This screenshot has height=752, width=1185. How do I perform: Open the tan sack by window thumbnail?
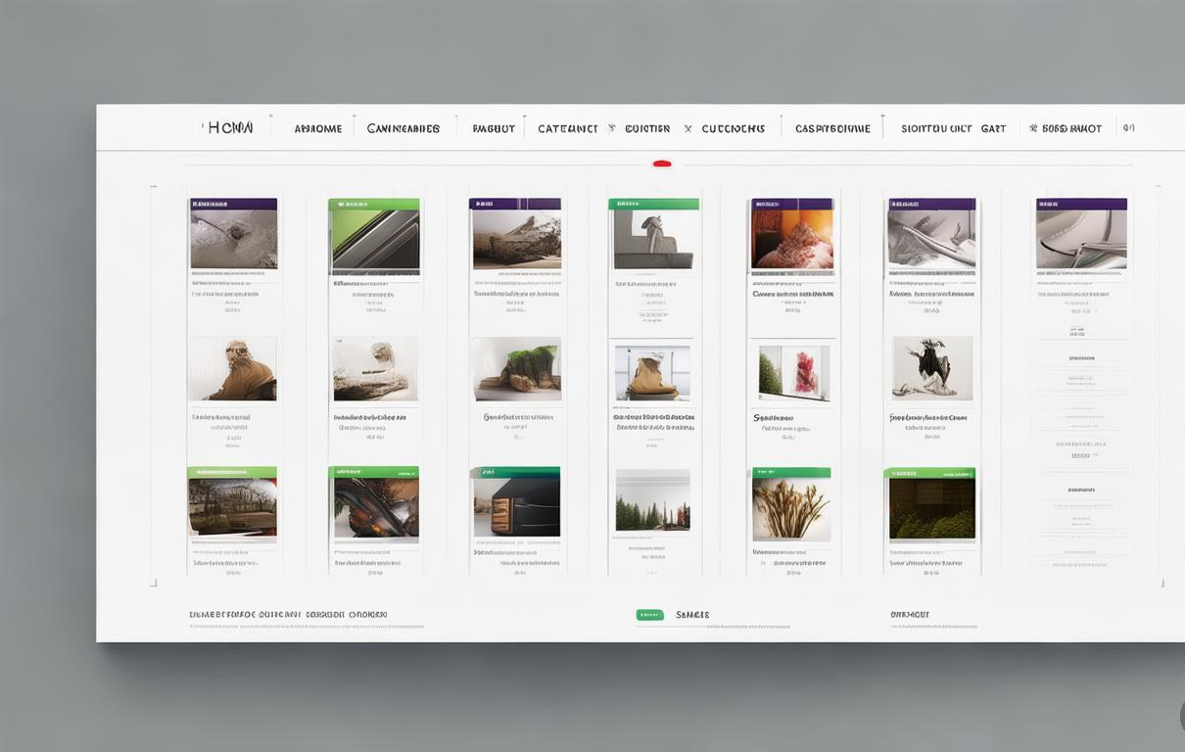pos(652,373)
